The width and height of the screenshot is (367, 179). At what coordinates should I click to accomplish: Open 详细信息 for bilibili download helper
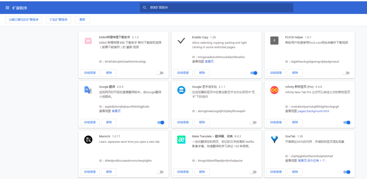90,73
